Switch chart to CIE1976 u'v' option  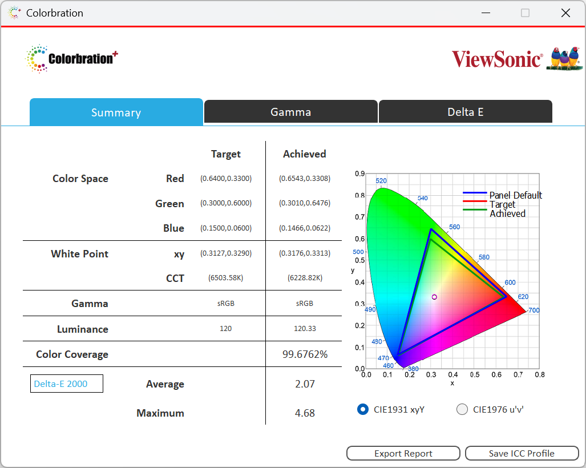pyautogui.click(x=462, y=409)
